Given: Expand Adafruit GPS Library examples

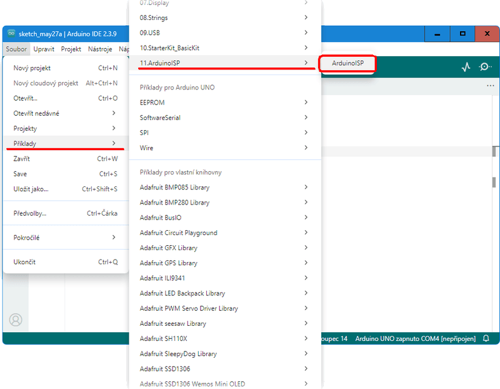Looking at the screenshot, I should pyautogui.click(x=225, y=263).
